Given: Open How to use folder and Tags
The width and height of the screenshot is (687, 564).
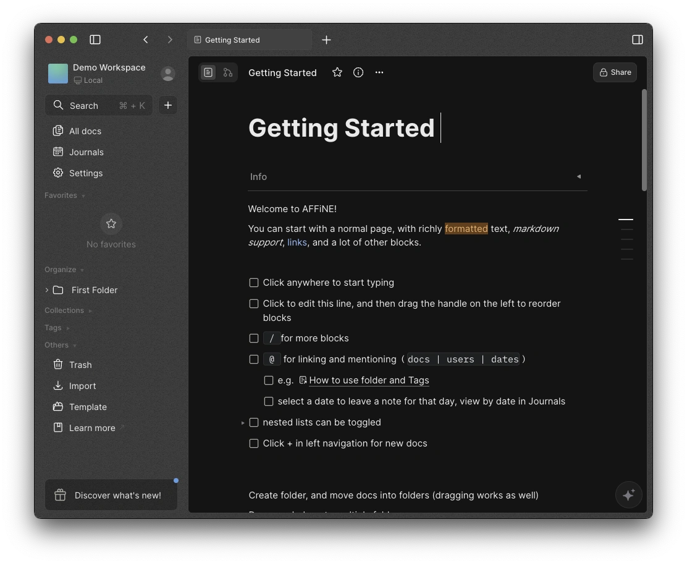Looking at the screenshot, I should 369,380.
